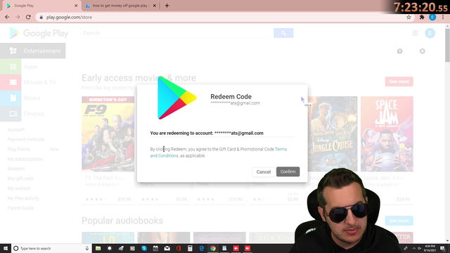Open My subscriptions in sidebar
This screenshot has height=253, width=450.
coord(25,159)
